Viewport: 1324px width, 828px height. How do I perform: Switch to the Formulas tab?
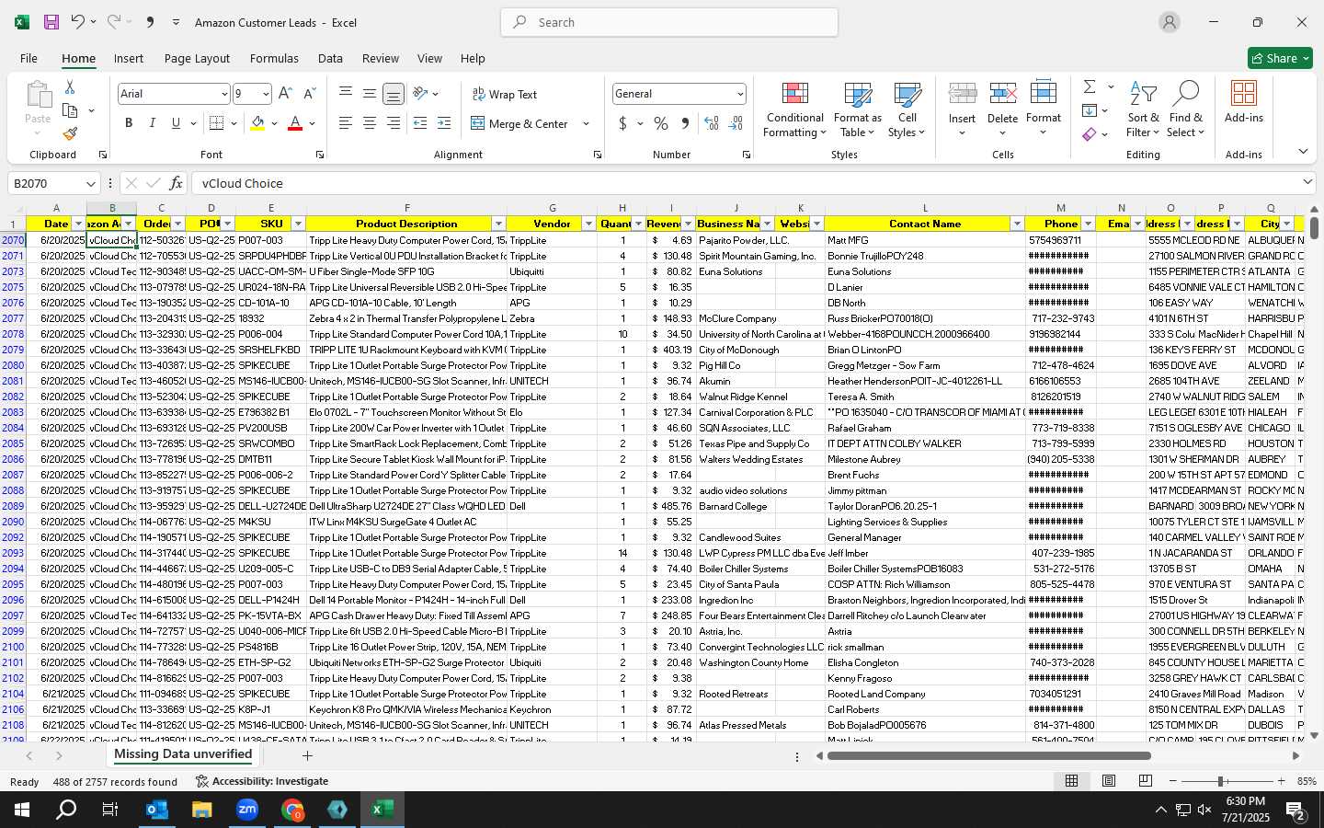tap(274, 58)
